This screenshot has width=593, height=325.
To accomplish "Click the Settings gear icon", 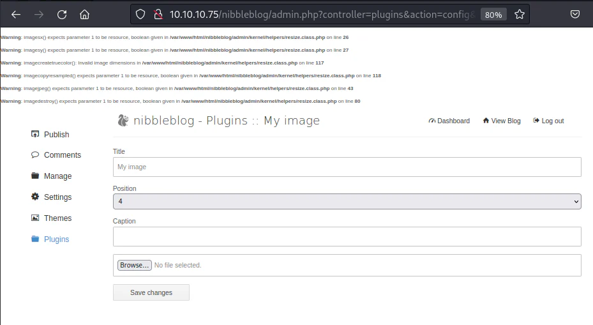I will click(35, 197).
